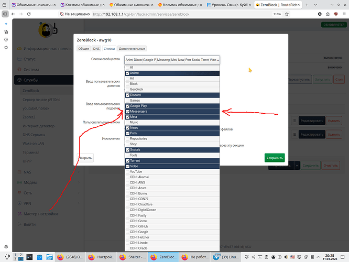The height and width of the screenshot is (262, 349).
Task: Expand the VPN menu chevron
Action: 79,203
